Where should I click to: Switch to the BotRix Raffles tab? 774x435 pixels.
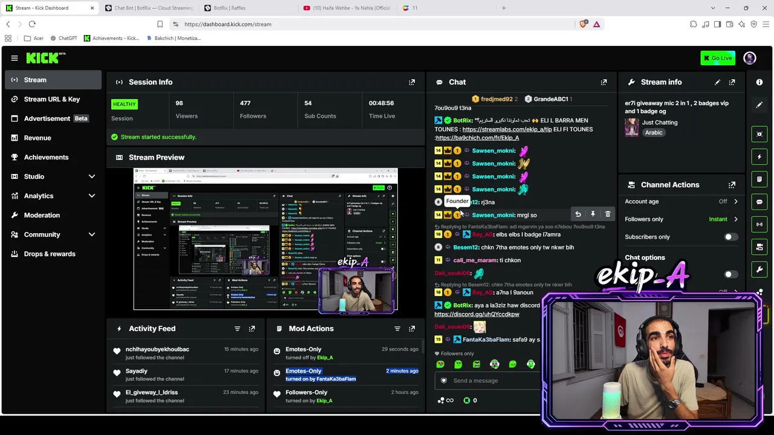click(x=248, y=8)
